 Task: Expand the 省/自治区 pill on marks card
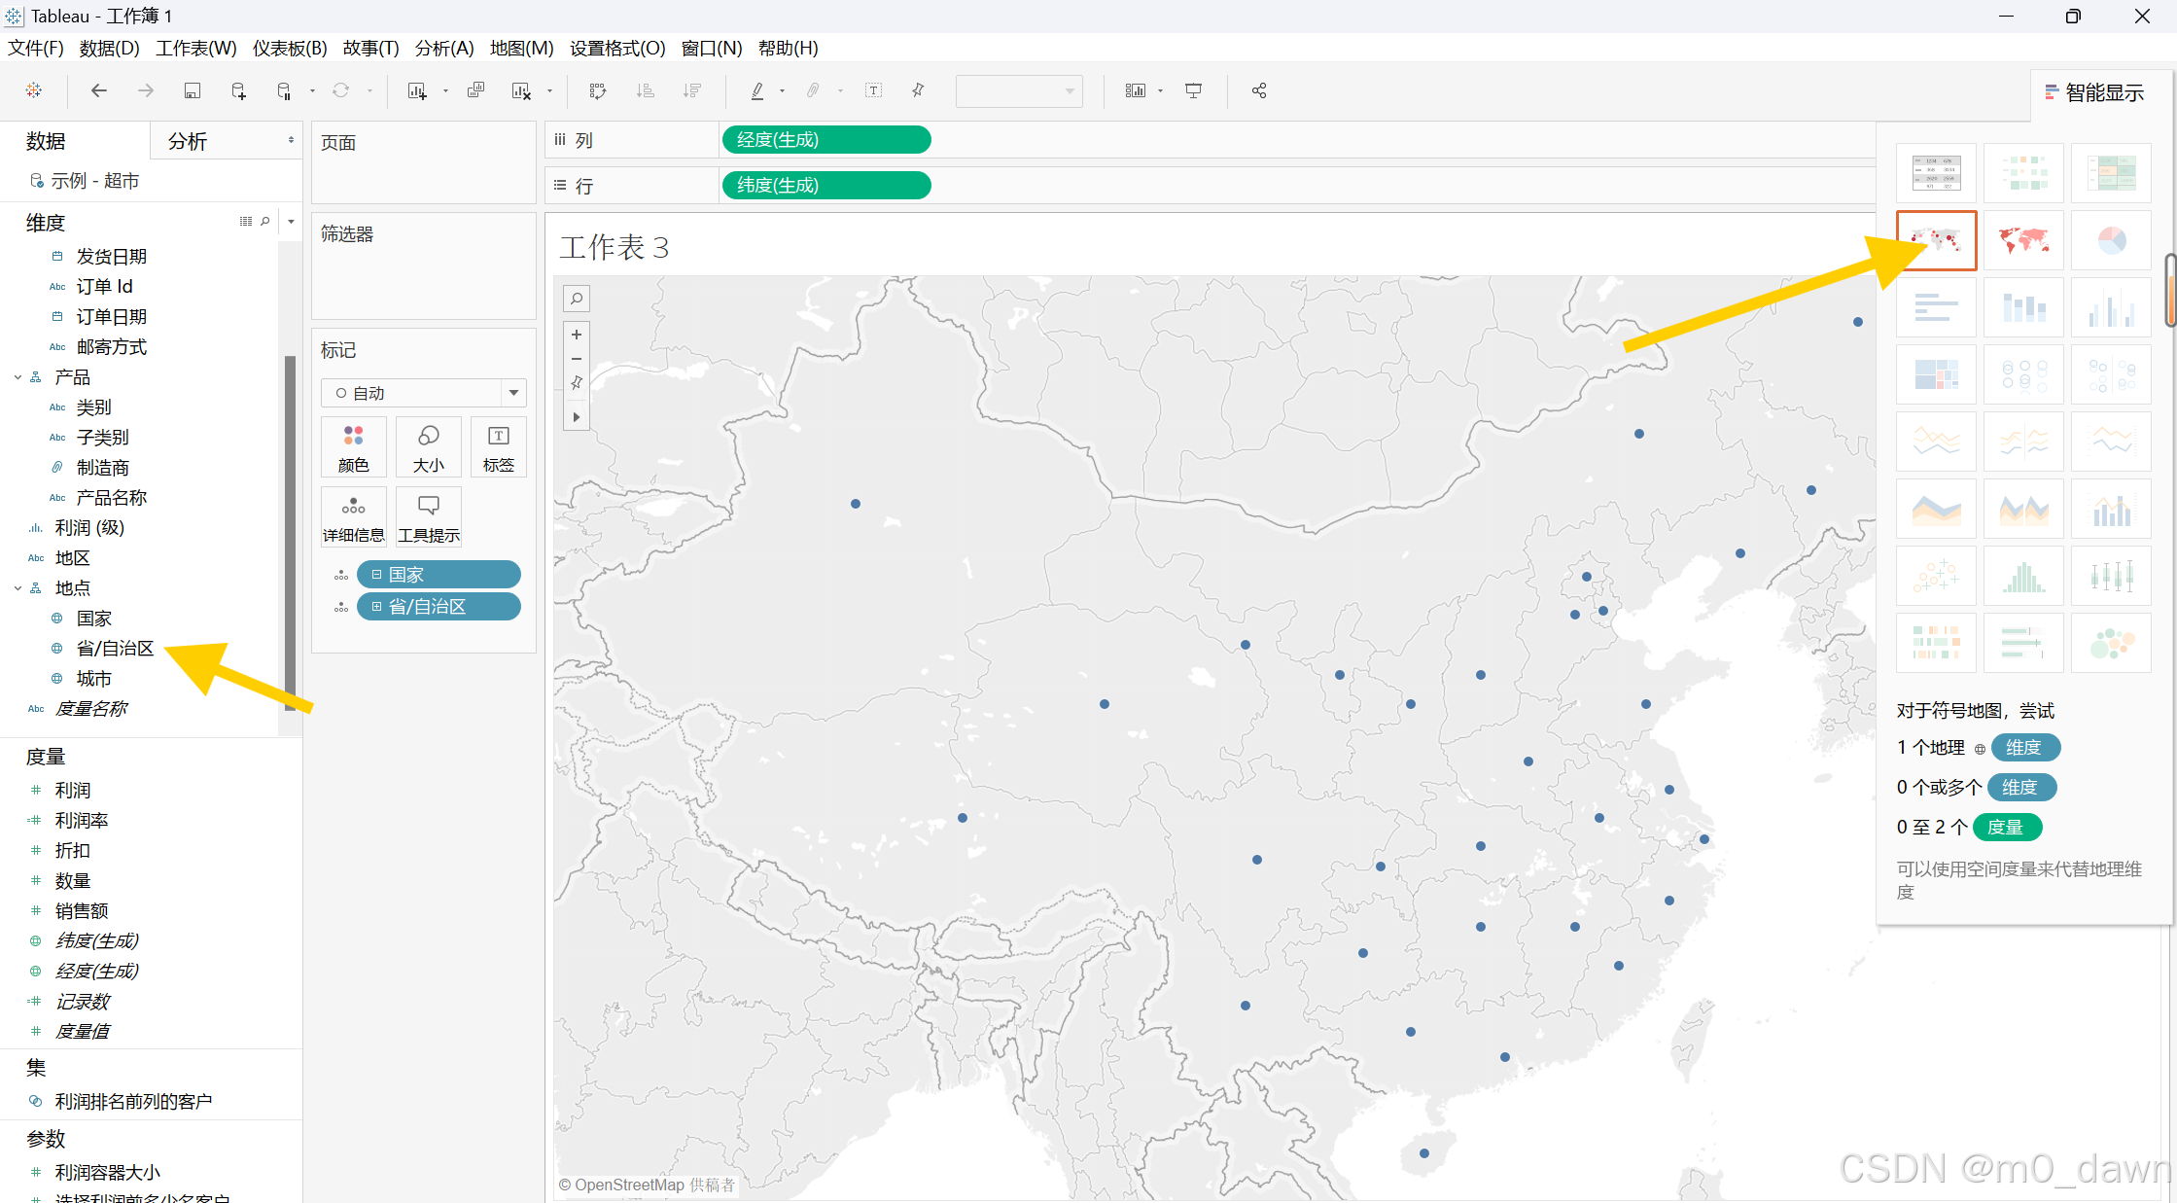point(376,607)
